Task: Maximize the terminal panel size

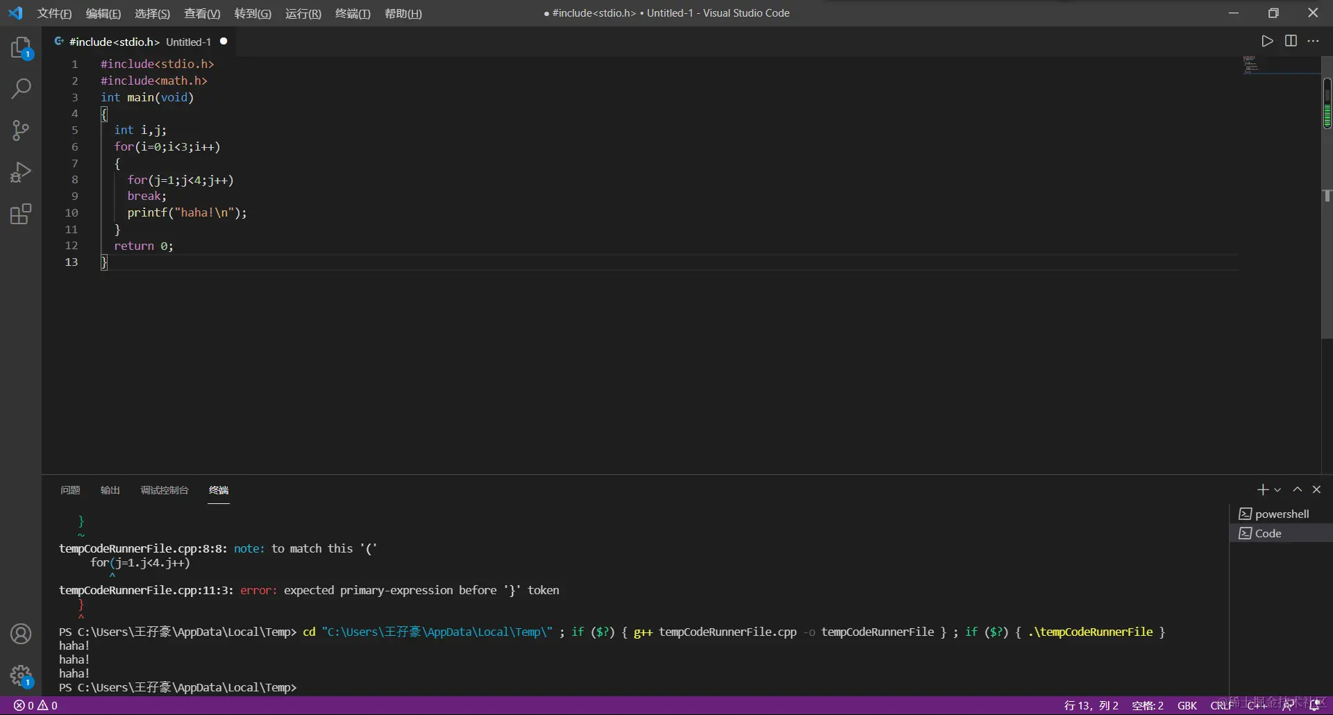Action: 1297,489
